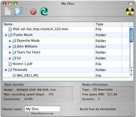Click the iTunes Music folder icon
Screen dimensions: 136x117
tap(10, 35)
